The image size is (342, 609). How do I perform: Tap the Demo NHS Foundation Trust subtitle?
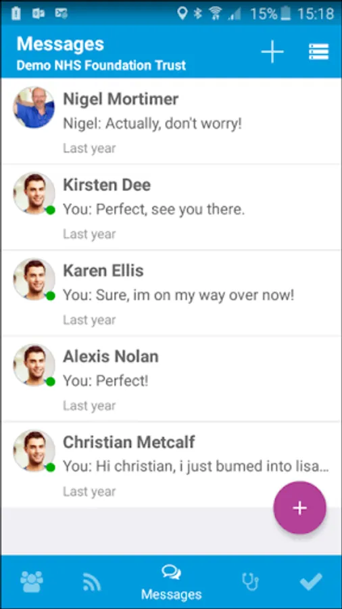[x=101, y=65]
